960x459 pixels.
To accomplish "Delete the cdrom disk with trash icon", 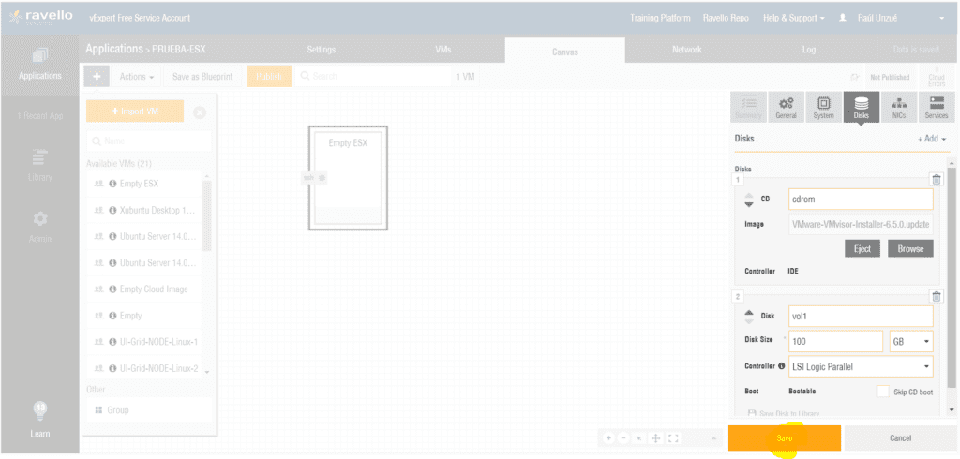I will (937, 179).
